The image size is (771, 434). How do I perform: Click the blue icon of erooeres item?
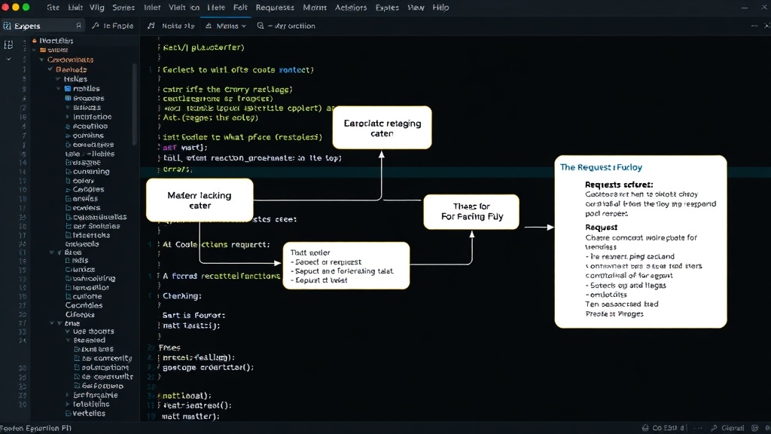tap(68, 98)
